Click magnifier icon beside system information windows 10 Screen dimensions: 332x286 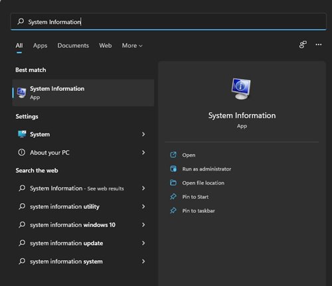pos(22,225)
